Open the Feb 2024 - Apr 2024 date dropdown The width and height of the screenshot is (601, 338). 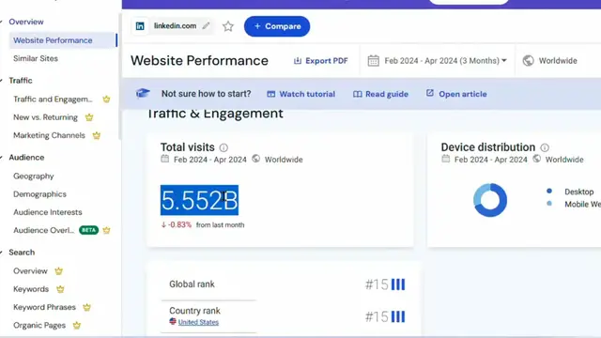click(438, 60)
